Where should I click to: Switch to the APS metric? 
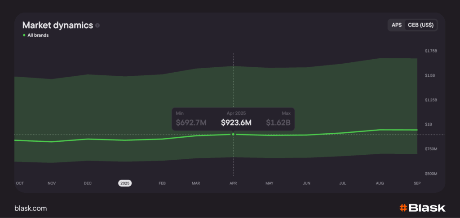[x=396, y=25]
